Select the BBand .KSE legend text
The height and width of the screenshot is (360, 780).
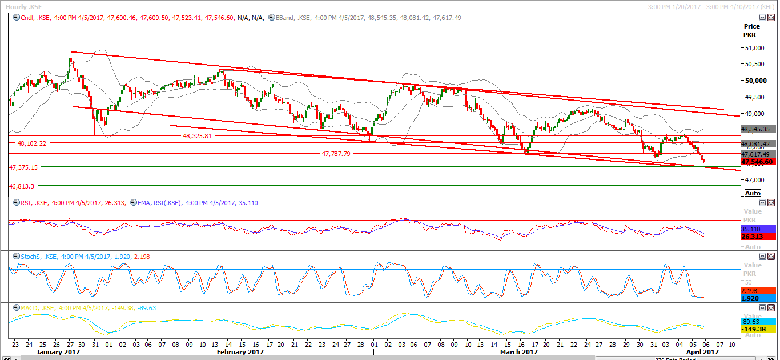coord(368,18)
